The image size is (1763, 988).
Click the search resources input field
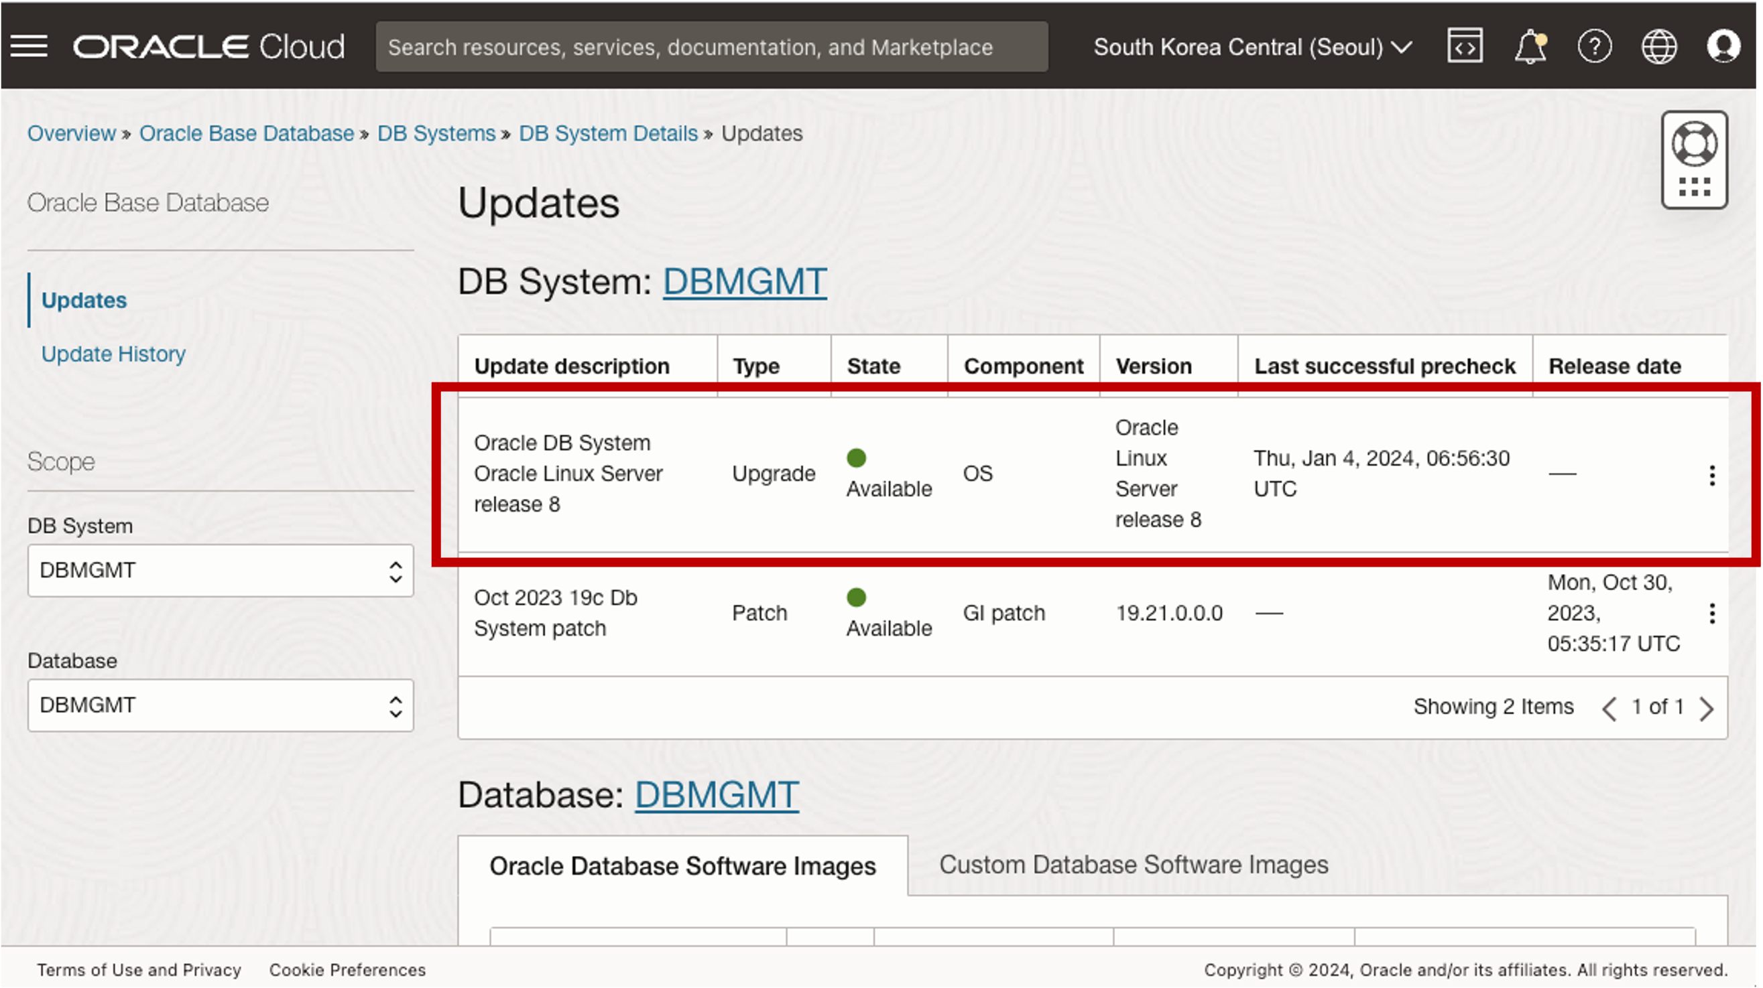click(x=712, y=46)
